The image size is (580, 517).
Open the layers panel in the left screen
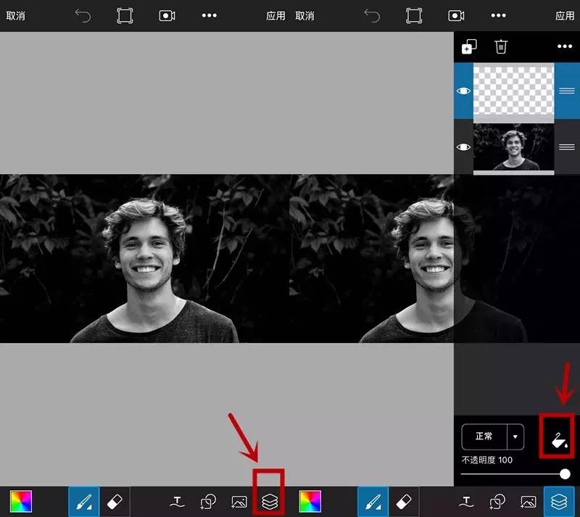click(x=268, y=500)
